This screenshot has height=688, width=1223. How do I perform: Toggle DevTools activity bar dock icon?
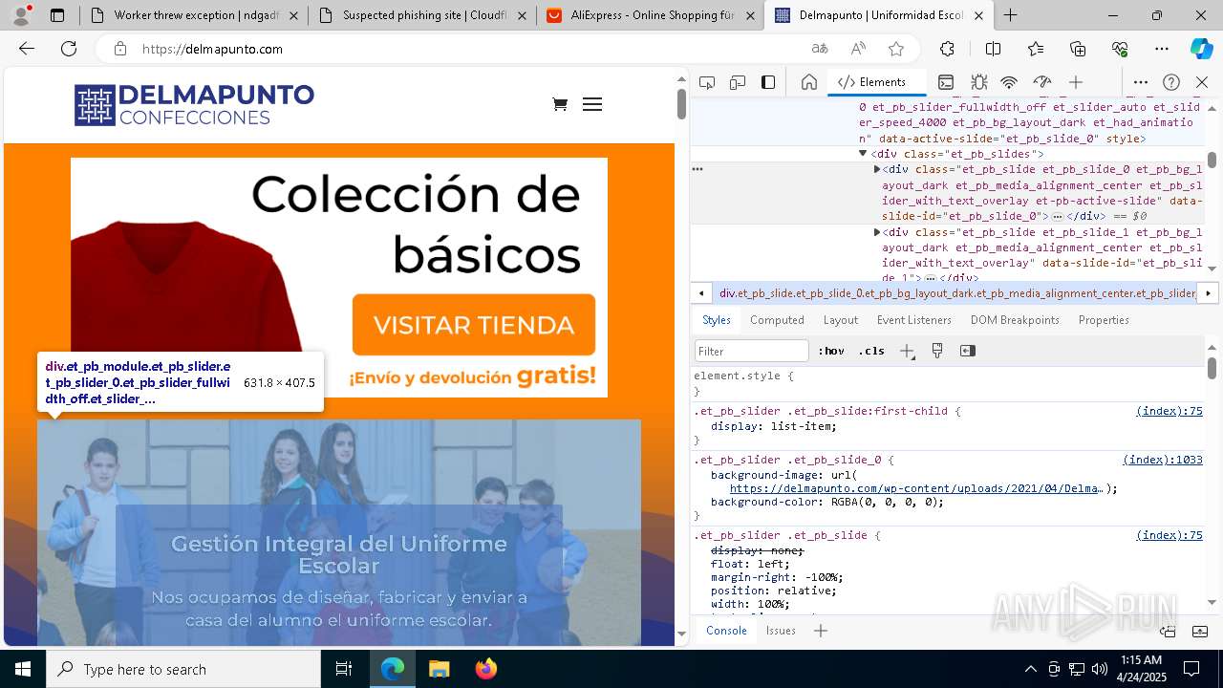[x=768, y=82]
